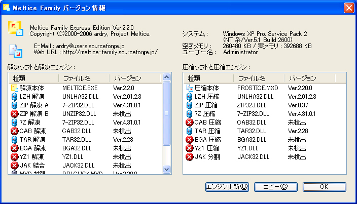Screen dimensions: 357x204
Task: Click the LZH 解凍 engine icon
Action: [x=14, y=97]
